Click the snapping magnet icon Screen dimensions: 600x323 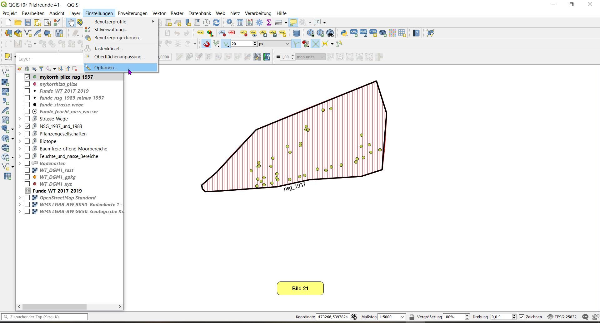point(207,44)
